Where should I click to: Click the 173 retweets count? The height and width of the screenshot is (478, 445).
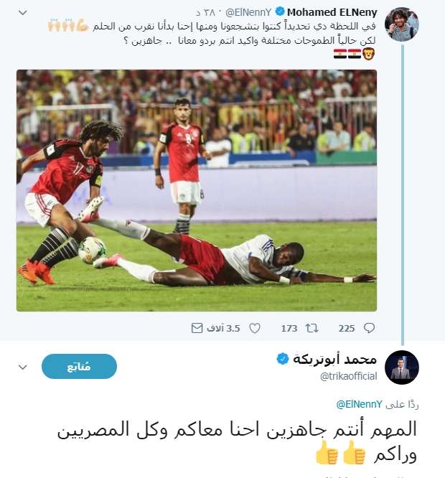[289, 328]
